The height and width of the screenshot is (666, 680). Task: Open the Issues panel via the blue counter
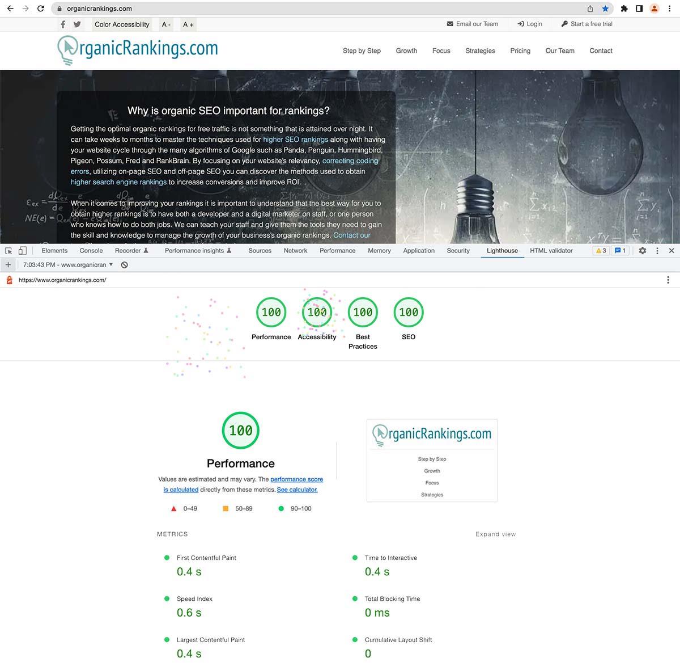pyautogui.click(x=620, y=250)
